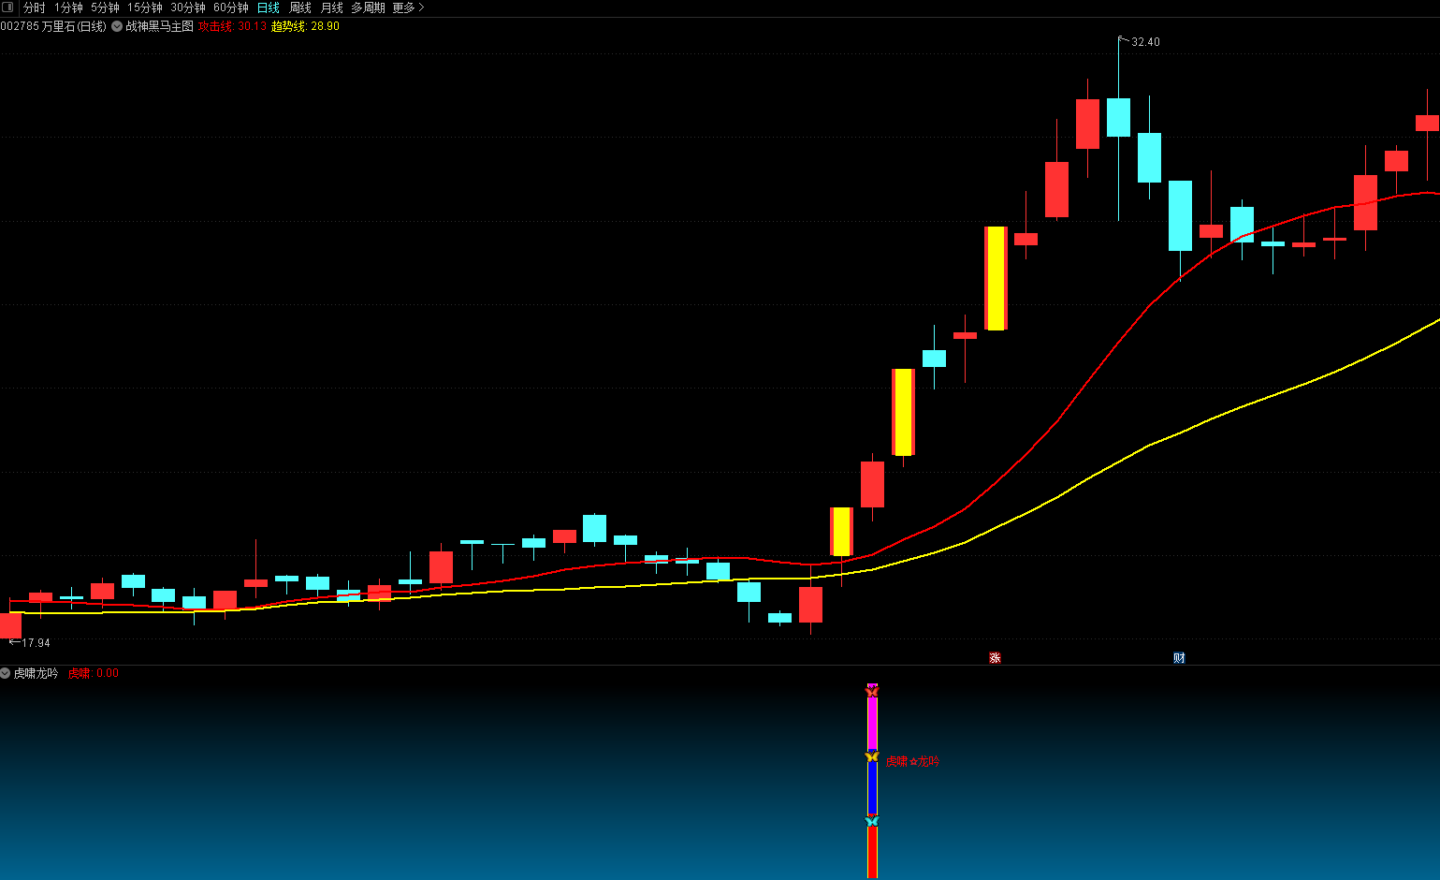This screenshot has width=1440, height=880.
Task: Open the 战神黑马主图 indicator dropdown arrow
Action: [117, 26]
